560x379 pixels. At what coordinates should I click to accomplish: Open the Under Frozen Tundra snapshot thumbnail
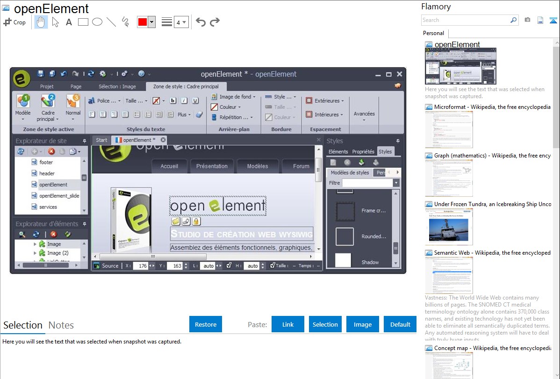[x=449, y=227]
